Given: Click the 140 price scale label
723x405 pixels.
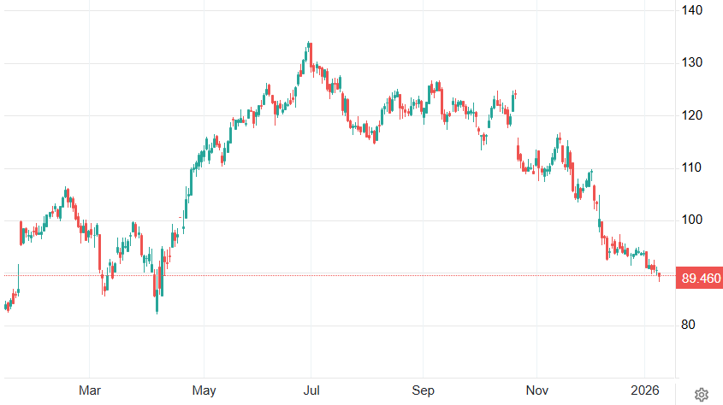Looking at the screenshot, I should 691,10.
